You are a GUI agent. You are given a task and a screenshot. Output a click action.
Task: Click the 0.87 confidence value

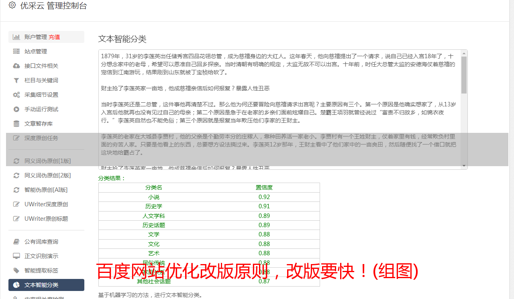point(264,281)
